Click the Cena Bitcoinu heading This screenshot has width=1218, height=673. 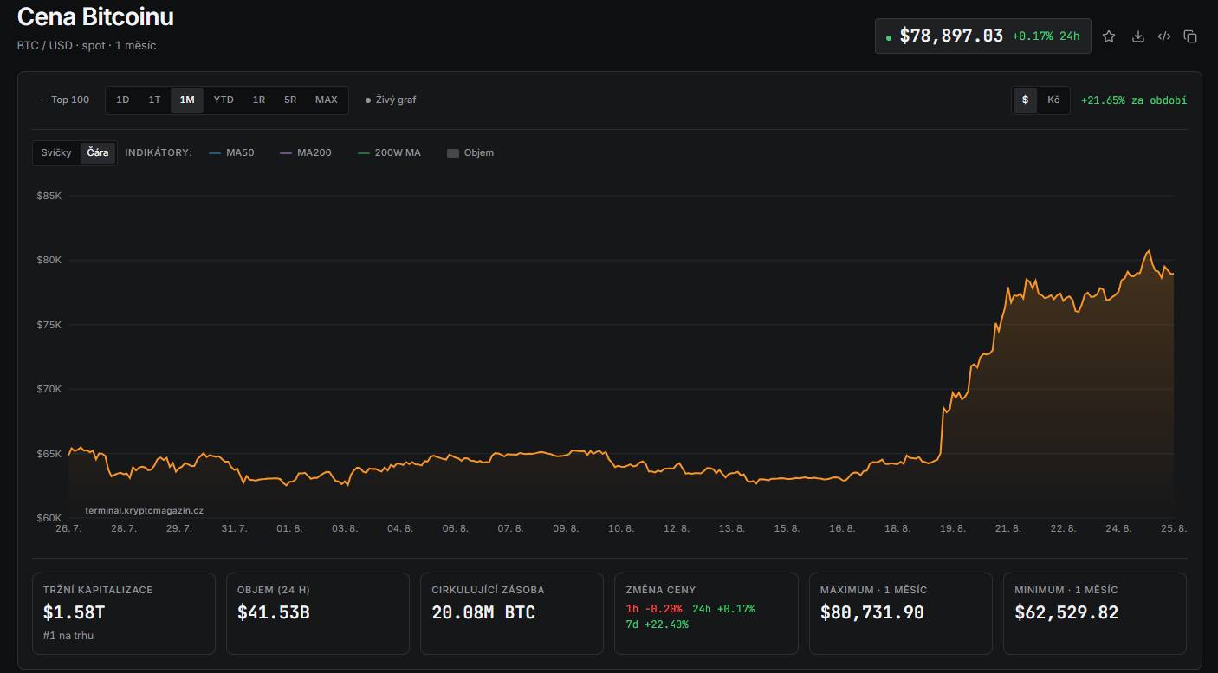point(95,16)
